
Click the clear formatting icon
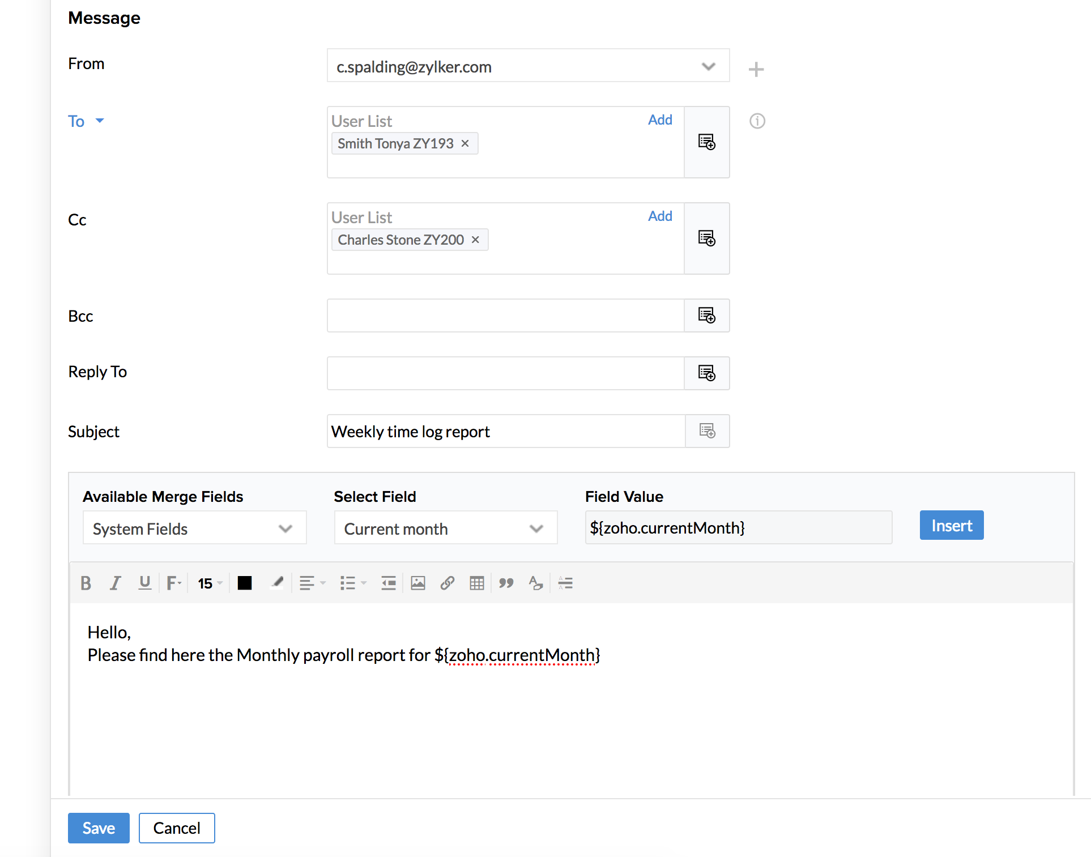click(536, 583)
